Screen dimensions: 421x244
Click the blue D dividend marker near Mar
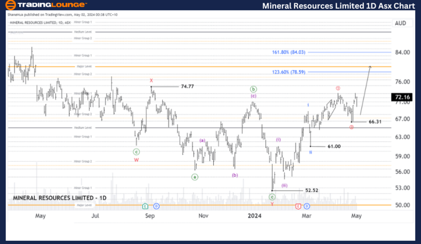point(307,206)
